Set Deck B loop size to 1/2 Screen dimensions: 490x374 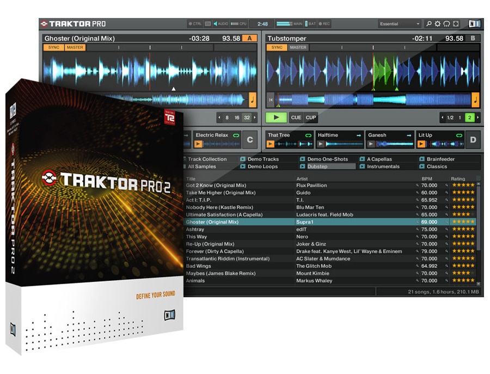click(450, 118)
